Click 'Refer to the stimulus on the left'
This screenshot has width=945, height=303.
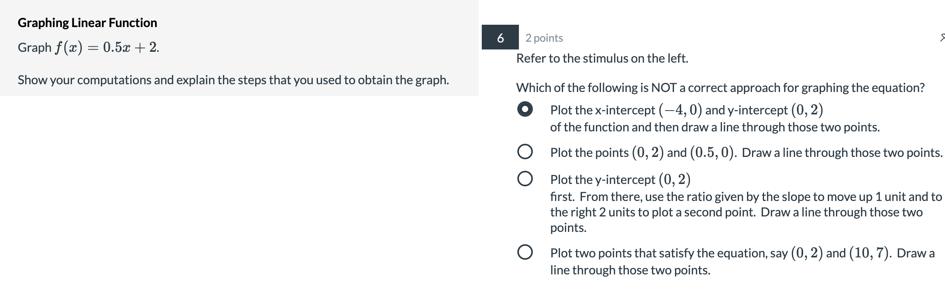click(602, 58)
